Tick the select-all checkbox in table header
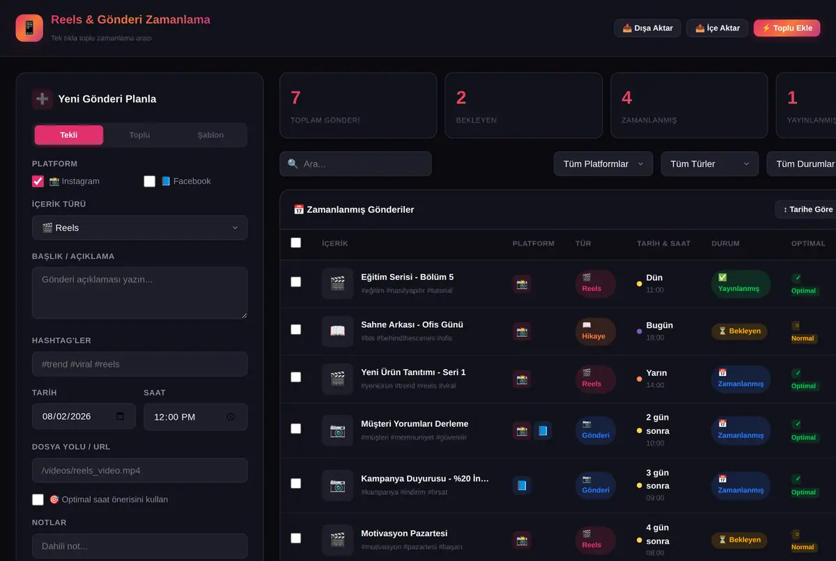Screen dimensions: 836x561 coord(296,243)
